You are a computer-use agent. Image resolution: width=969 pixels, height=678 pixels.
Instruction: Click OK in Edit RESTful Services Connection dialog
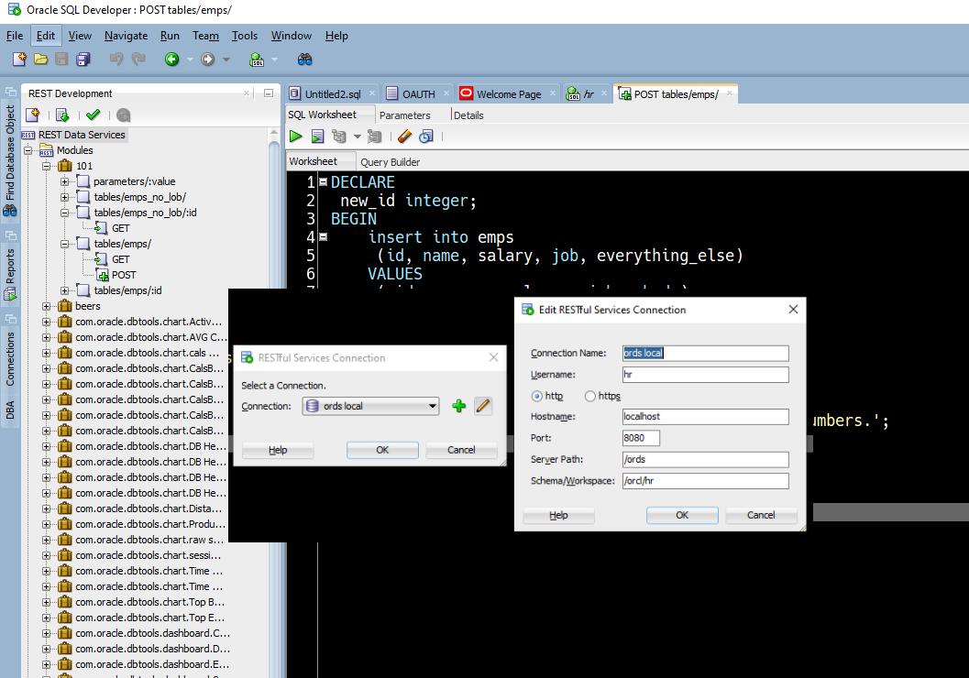(x=682, y=515)
